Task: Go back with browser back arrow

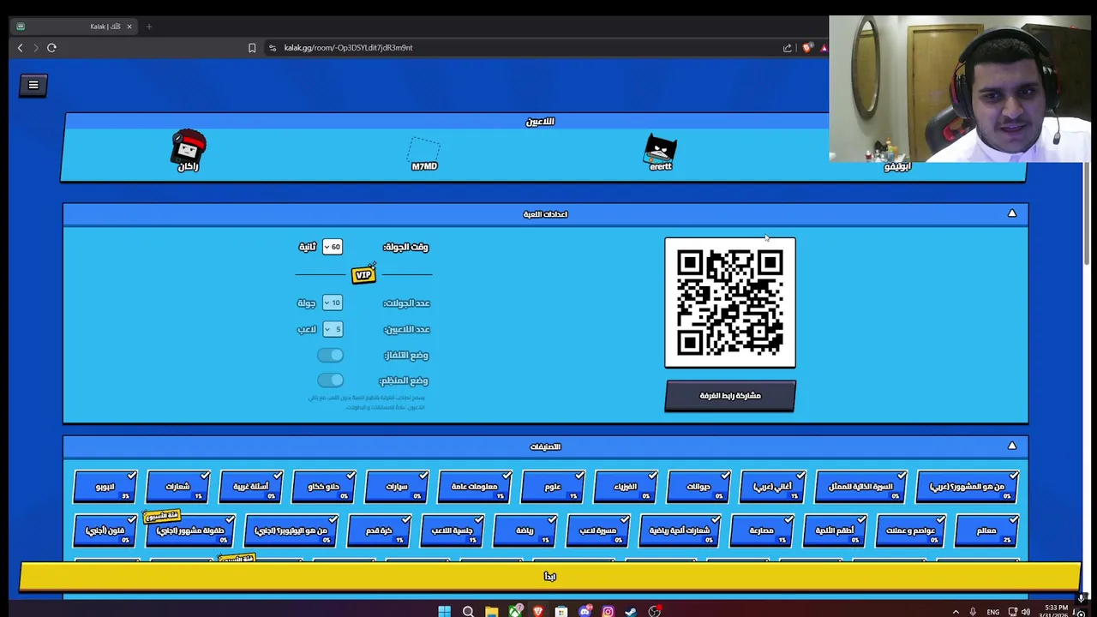Action: (x=21, y=48)
